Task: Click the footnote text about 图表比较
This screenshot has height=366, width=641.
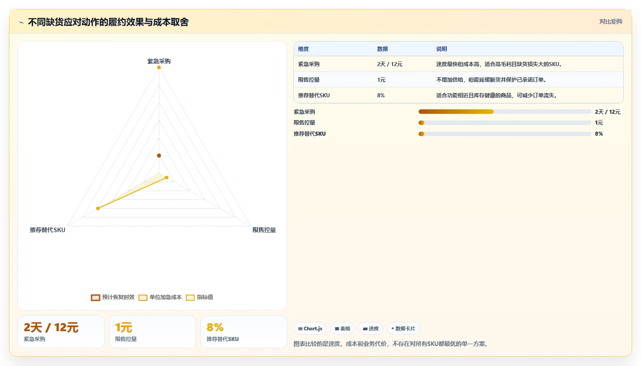Action: click(x=391, y=344)
